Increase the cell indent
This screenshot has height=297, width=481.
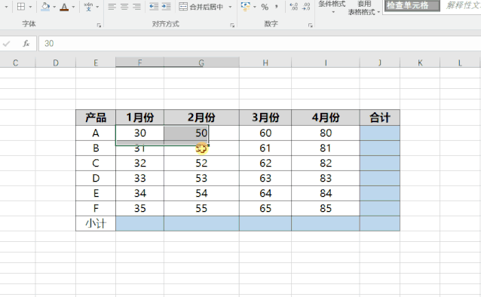166,7
